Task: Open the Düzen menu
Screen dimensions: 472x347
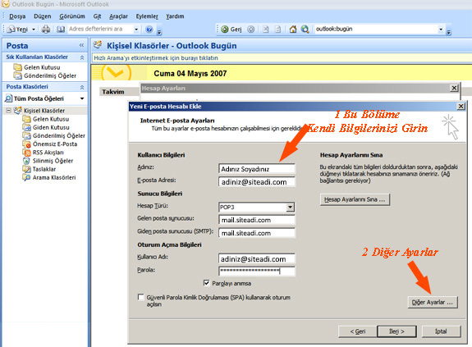Action: click(43, 16)
